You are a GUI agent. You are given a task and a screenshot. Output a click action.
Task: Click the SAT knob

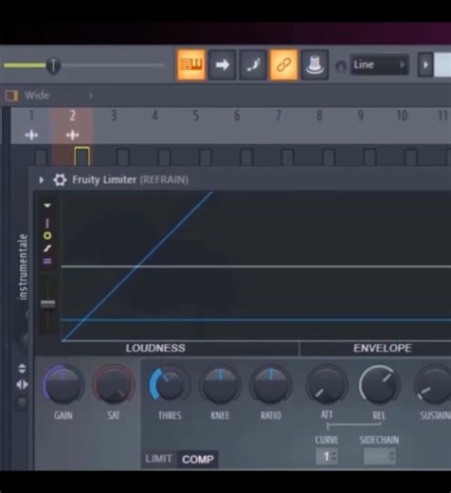(x=114, y=384)
